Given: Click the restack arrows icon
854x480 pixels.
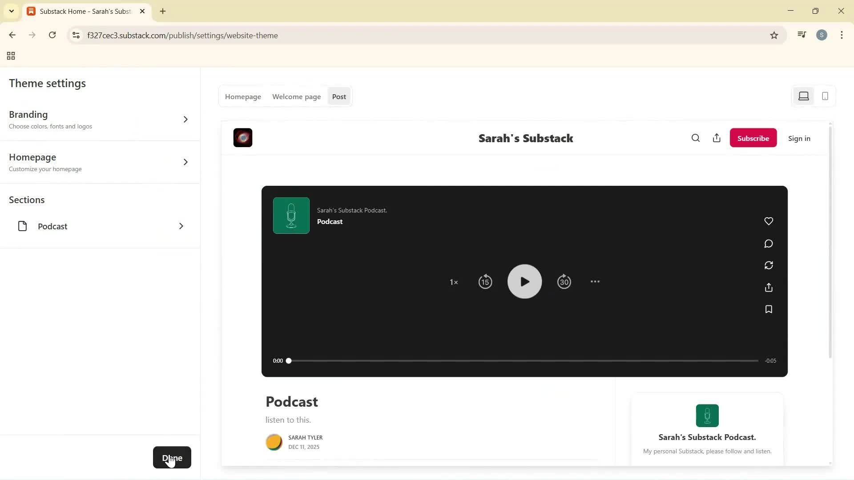Looking at the screenshot, I should pos(768,265).
